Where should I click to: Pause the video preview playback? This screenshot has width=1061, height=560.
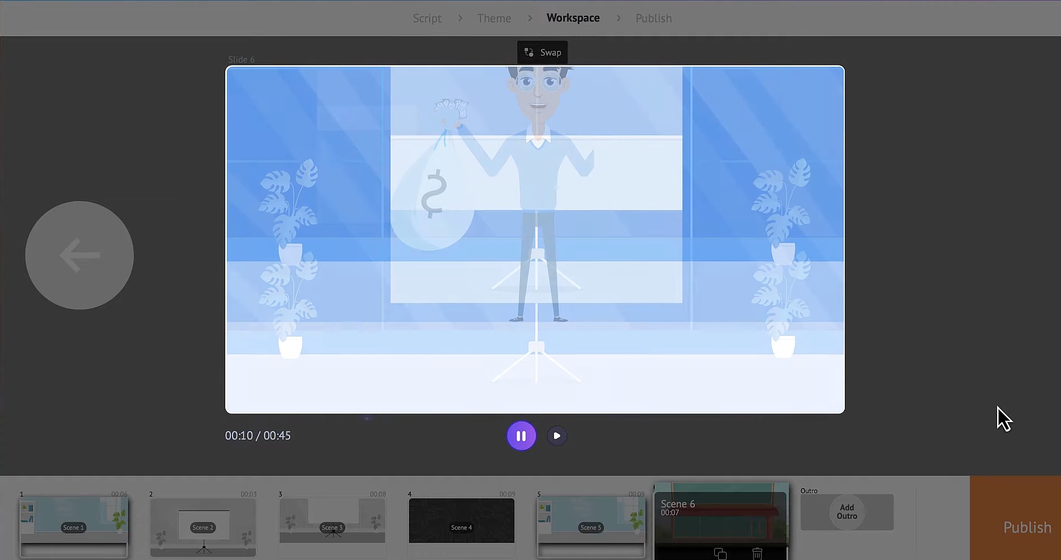tap(521, 436)
